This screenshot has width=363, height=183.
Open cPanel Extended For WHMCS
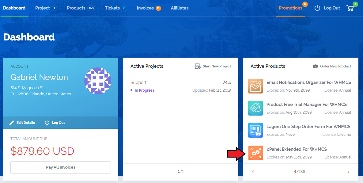[x=297, y=149]
